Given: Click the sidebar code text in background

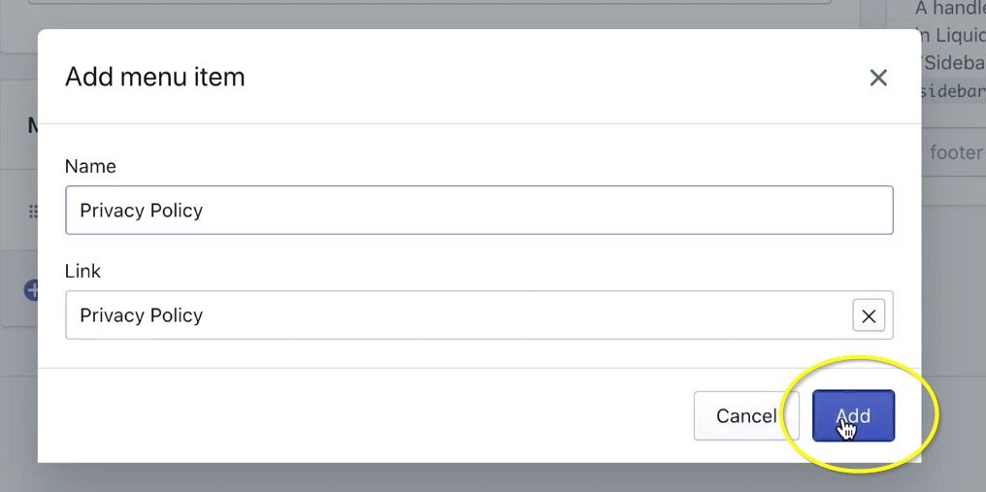Looking at the screenshot, I should pyautogui.click(x=953, y=91).
